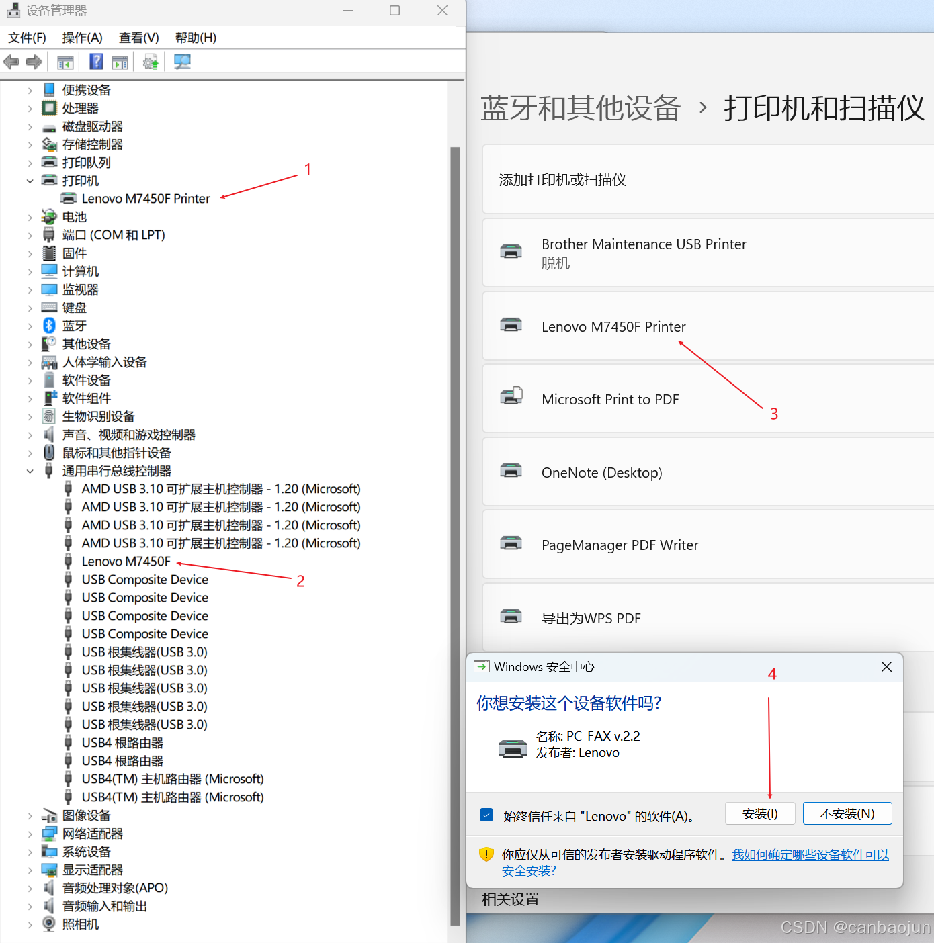
Task: Click the 不安装(N) don't install button
Action: (x=847, y=813)
